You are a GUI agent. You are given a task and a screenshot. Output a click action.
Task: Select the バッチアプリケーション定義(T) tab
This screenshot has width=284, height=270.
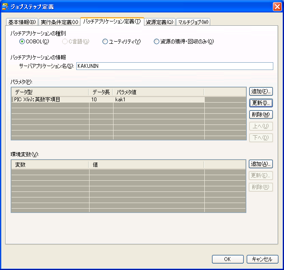[x=112, y=21]
